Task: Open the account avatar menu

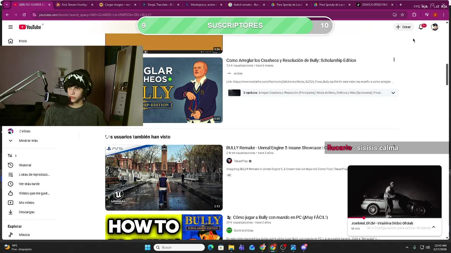Action: (x=434, y=27)
